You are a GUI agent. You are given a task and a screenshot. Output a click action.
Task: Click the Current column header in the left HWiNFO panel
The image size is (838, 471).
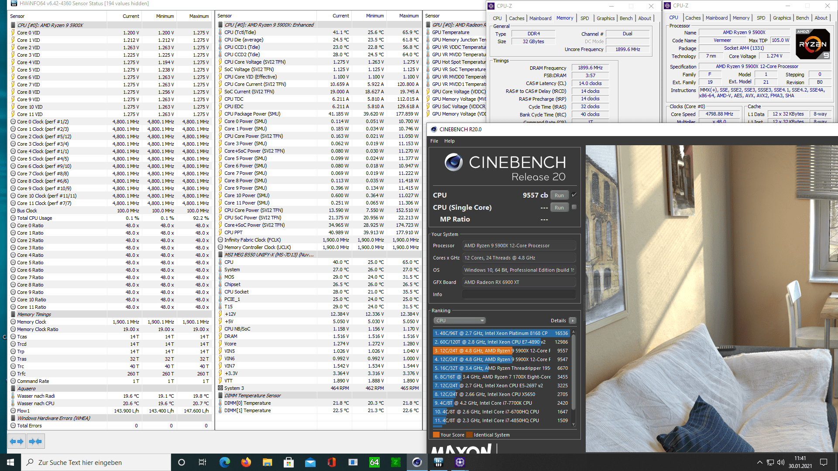click(x=131, y=16)
